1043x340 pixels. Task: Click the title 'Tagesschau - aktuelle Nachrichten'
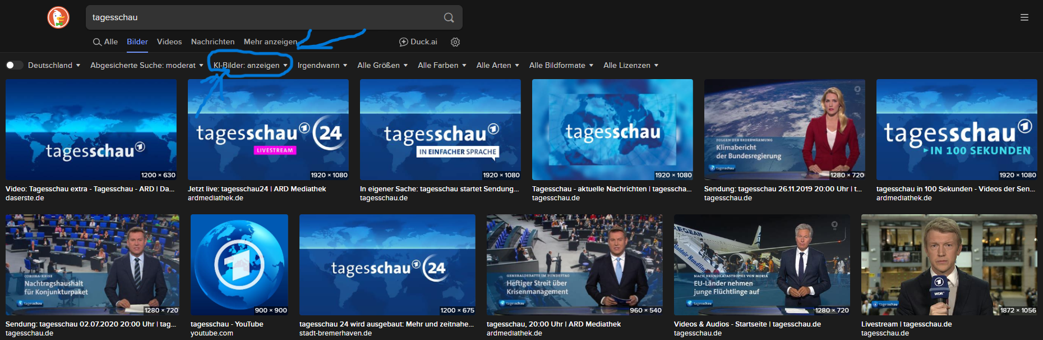coord(612,189)
